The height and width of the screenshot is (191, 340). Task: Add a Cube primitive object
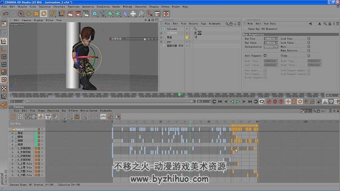95,14
